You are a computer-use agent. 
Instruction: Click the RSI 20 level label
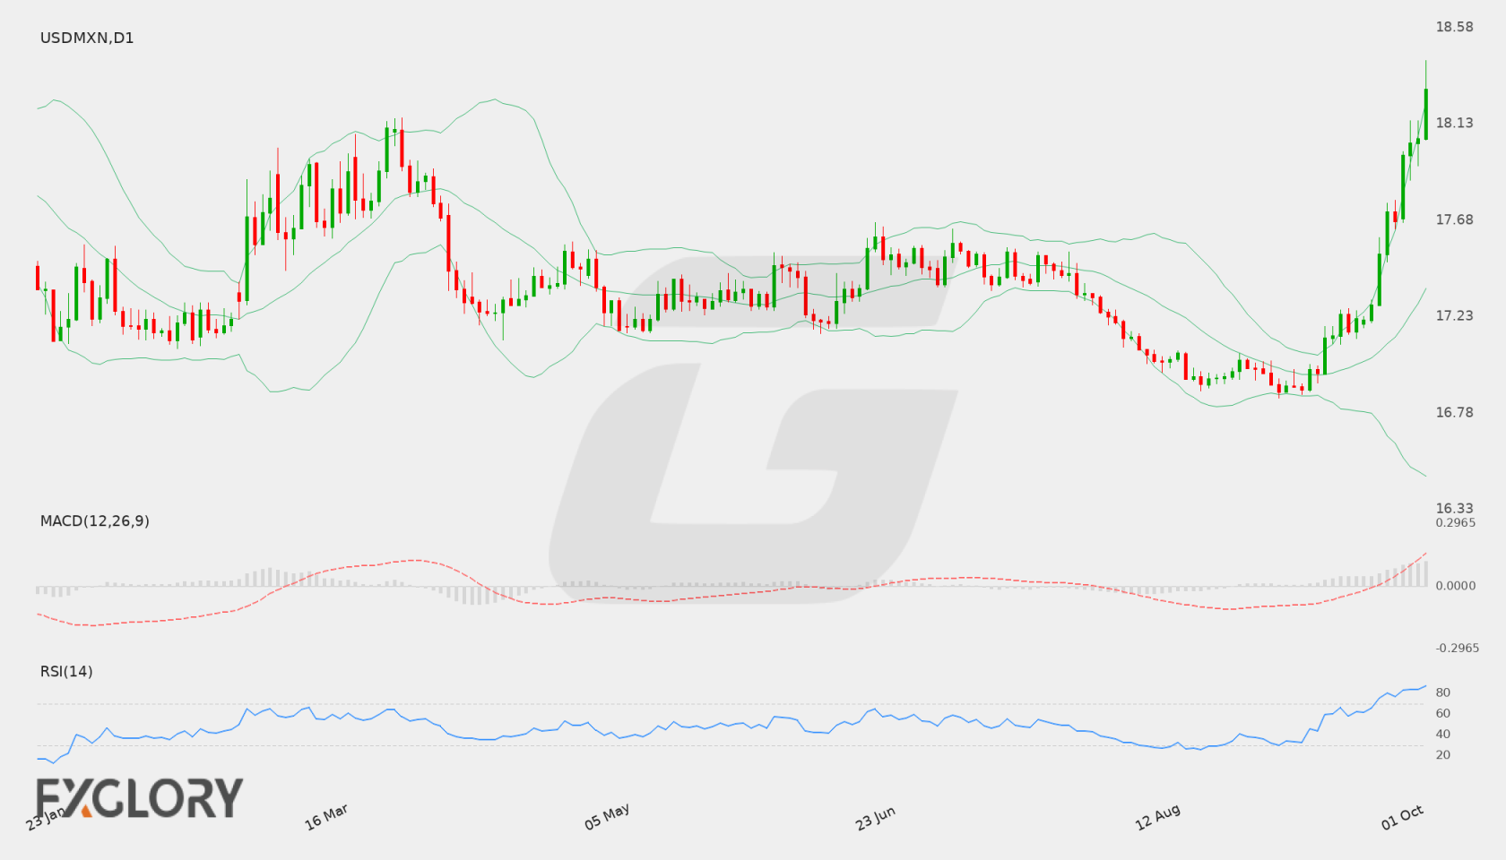pyautogui.click(x=1443, y=754)
